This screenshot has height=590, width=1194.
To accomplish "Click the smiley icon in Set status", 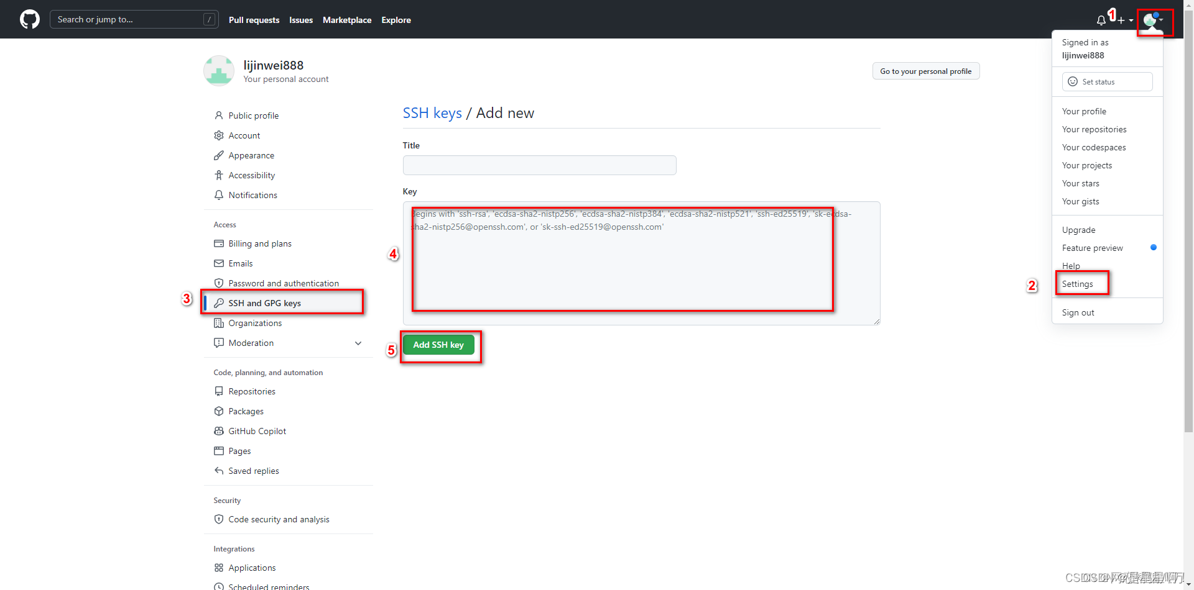I will 1073,81.
